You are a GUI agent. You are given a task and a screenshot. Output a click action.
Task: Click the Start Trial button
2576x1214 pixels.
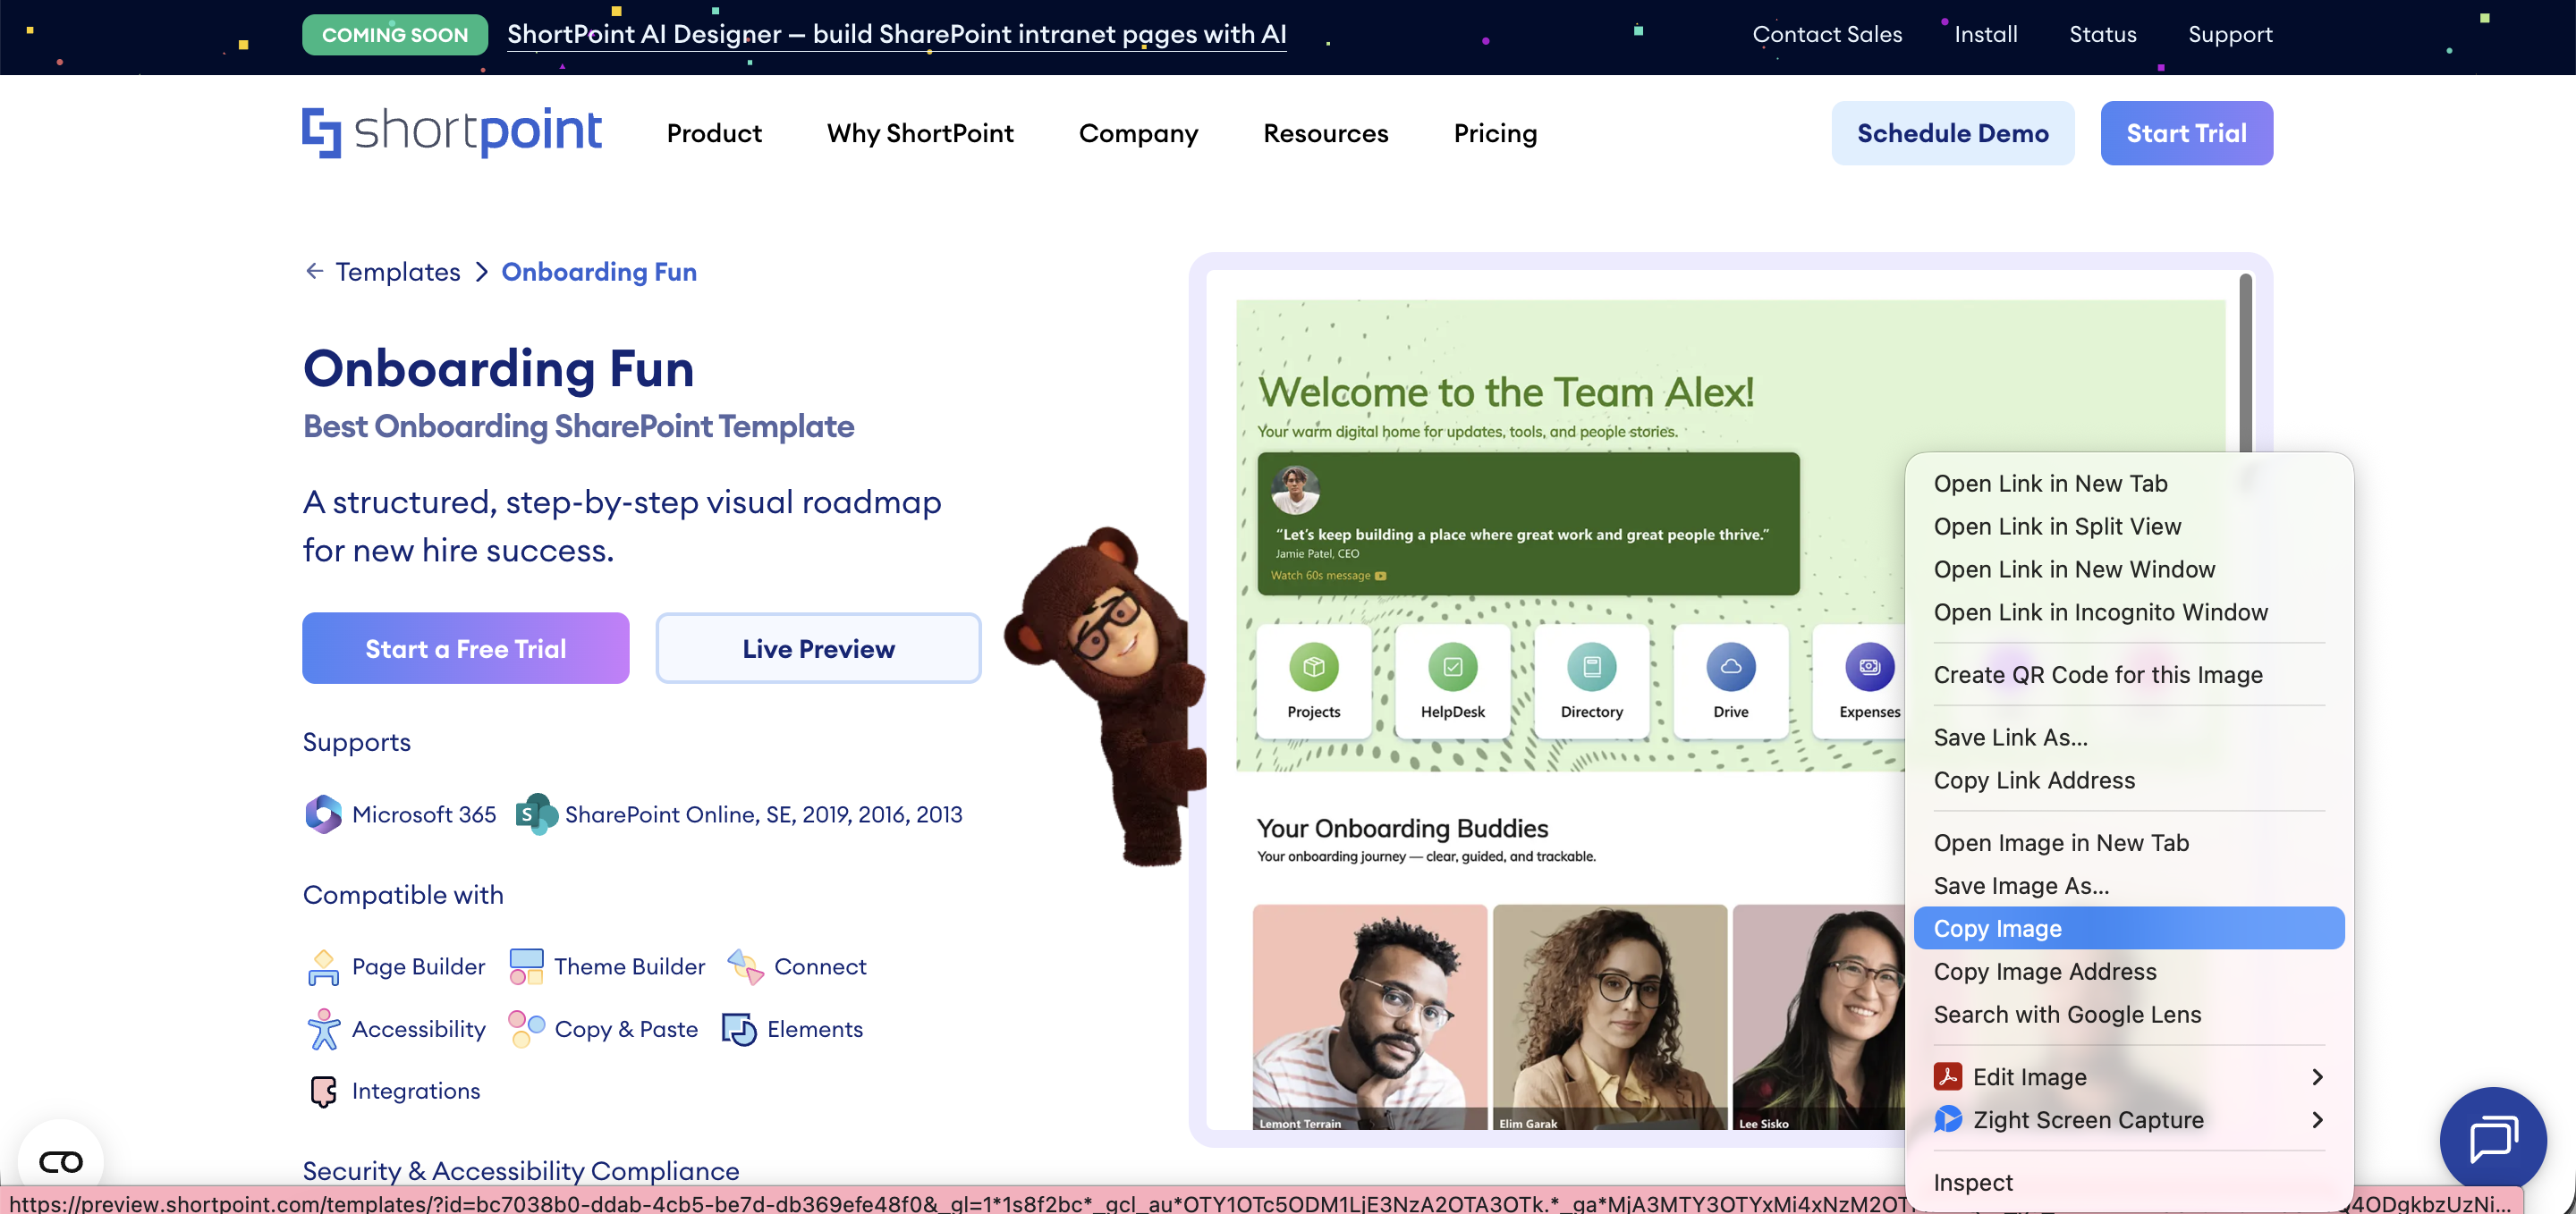click(x=2186, y=133)
